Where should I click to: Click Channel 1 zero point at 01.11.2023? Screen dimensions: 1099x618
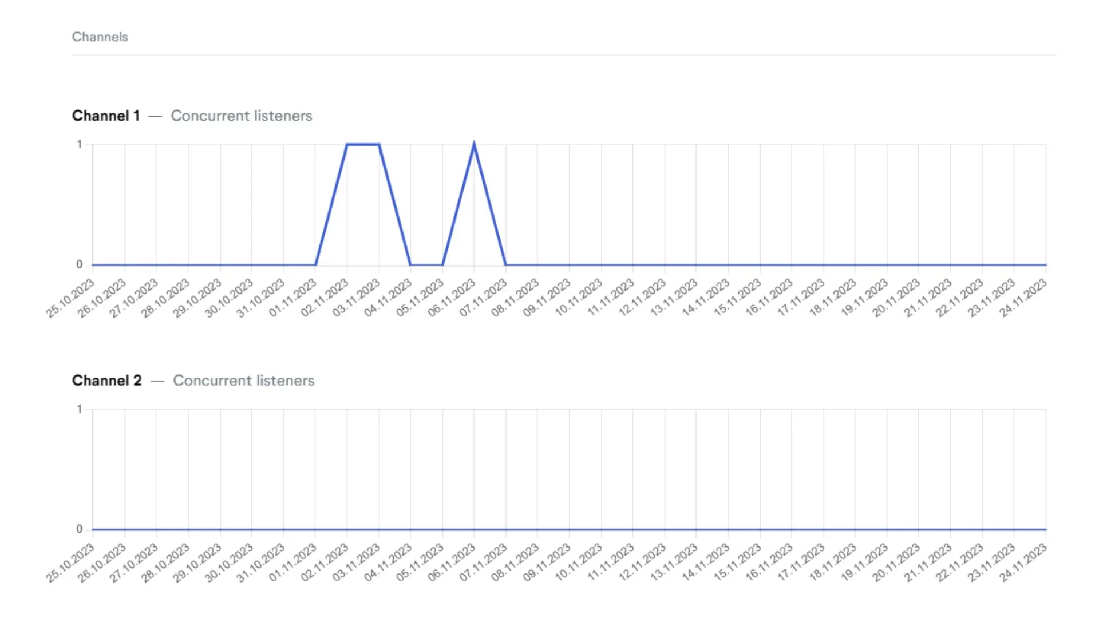315,265
